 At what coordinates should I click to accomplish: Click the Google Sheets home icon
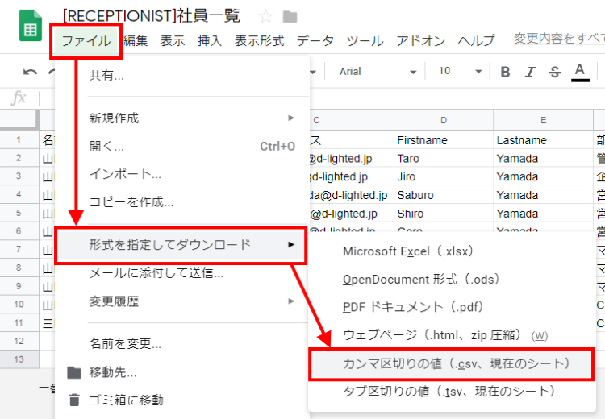[31, 29]
